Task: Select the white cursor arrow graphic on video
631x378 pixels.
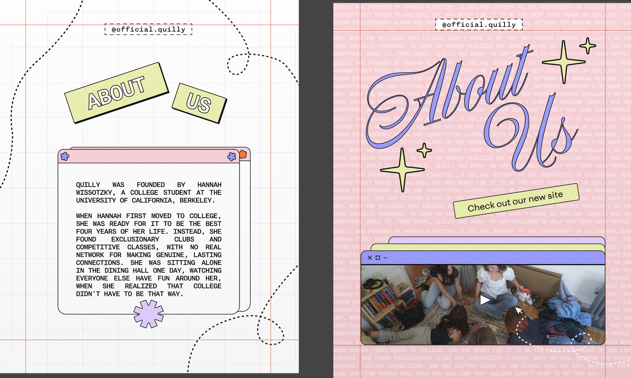Action: point(519,310)
